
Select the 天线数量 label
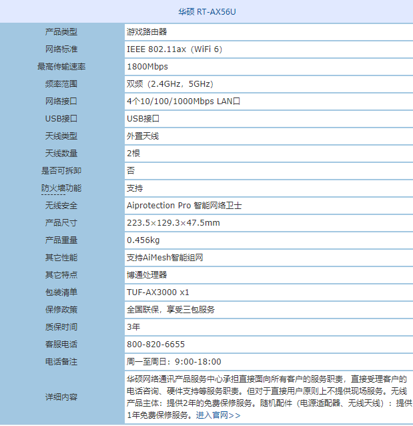click(61, 153)
